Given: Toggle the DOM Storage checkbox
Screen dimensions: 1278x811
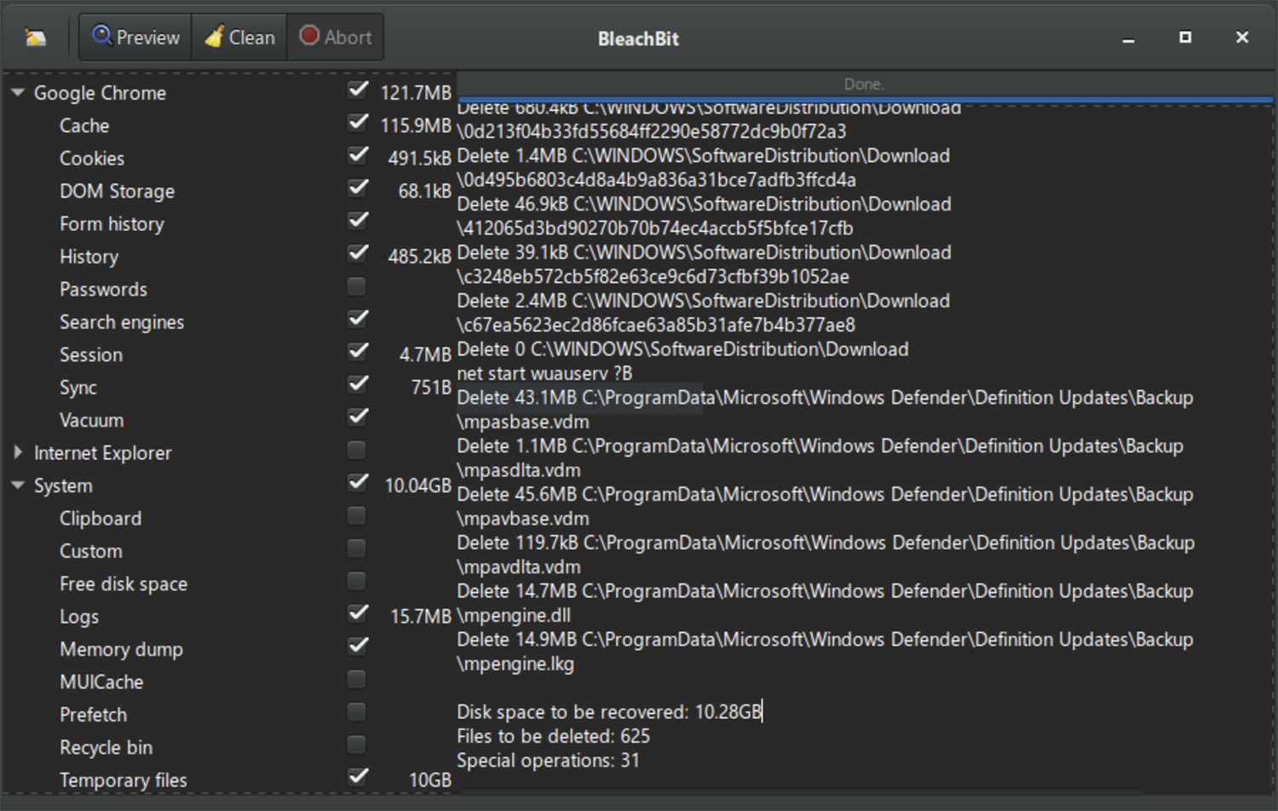Looking at the screenshot, I should (x=358, y=187).
